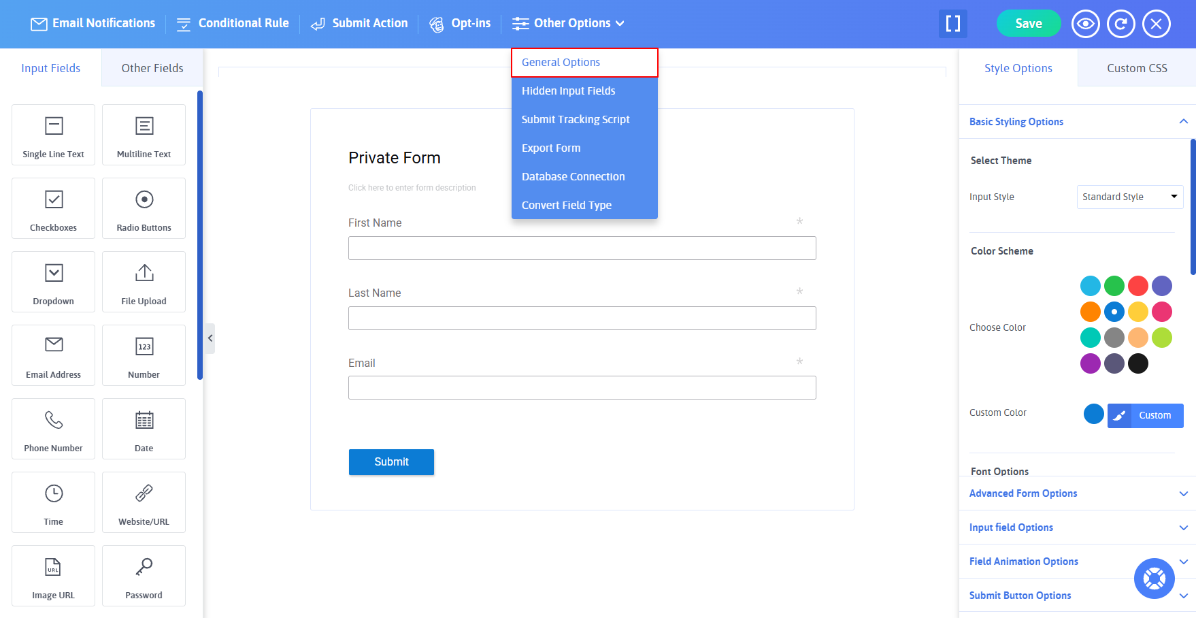The height and width of the screenshot is (618, 1196).
Task: Choose the red color swatch
Action: click(x=1137, y=286)
